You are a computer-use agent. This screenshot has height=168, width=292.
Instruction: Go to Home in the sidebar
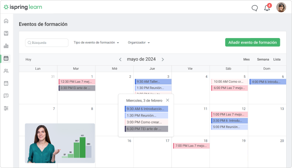6,21
